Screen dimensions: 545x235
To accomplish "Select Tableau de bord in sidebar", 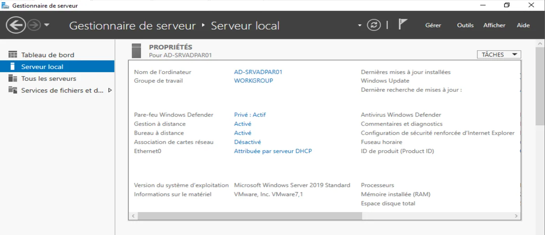I will [57, 55].
